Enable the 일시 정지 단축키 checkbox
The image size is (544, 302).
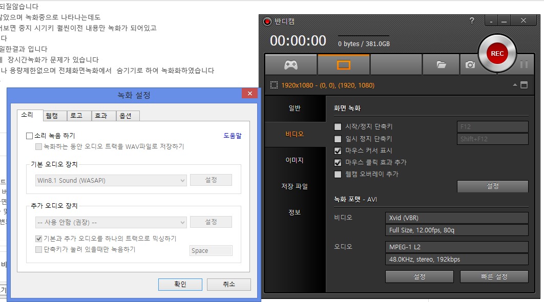(x=338, y=139)
